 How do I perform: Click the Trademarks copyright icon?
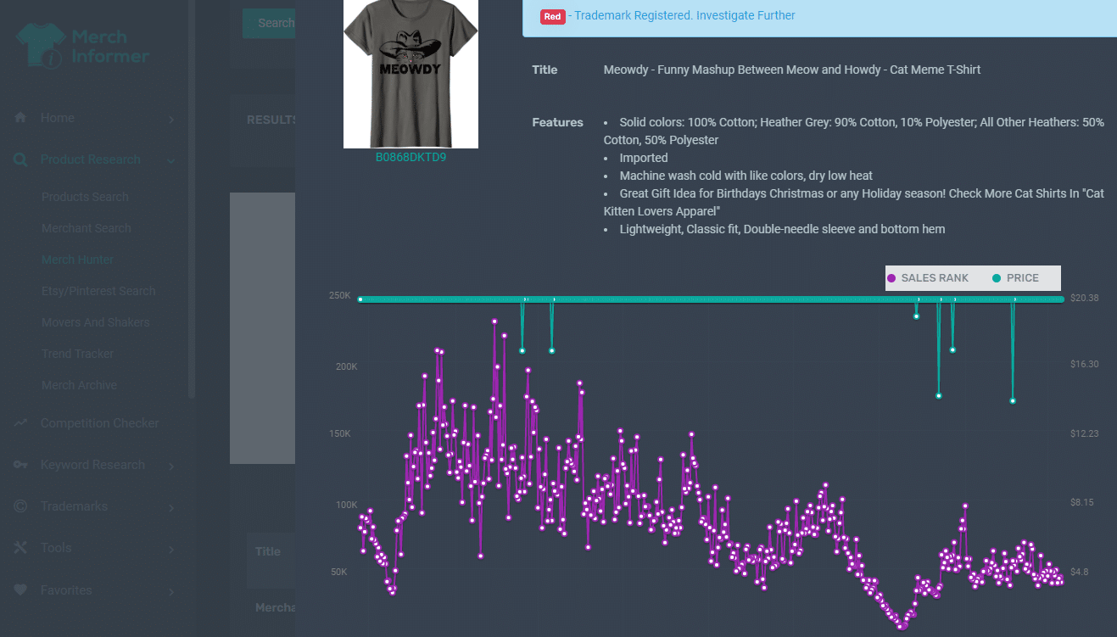coord(20,506)
